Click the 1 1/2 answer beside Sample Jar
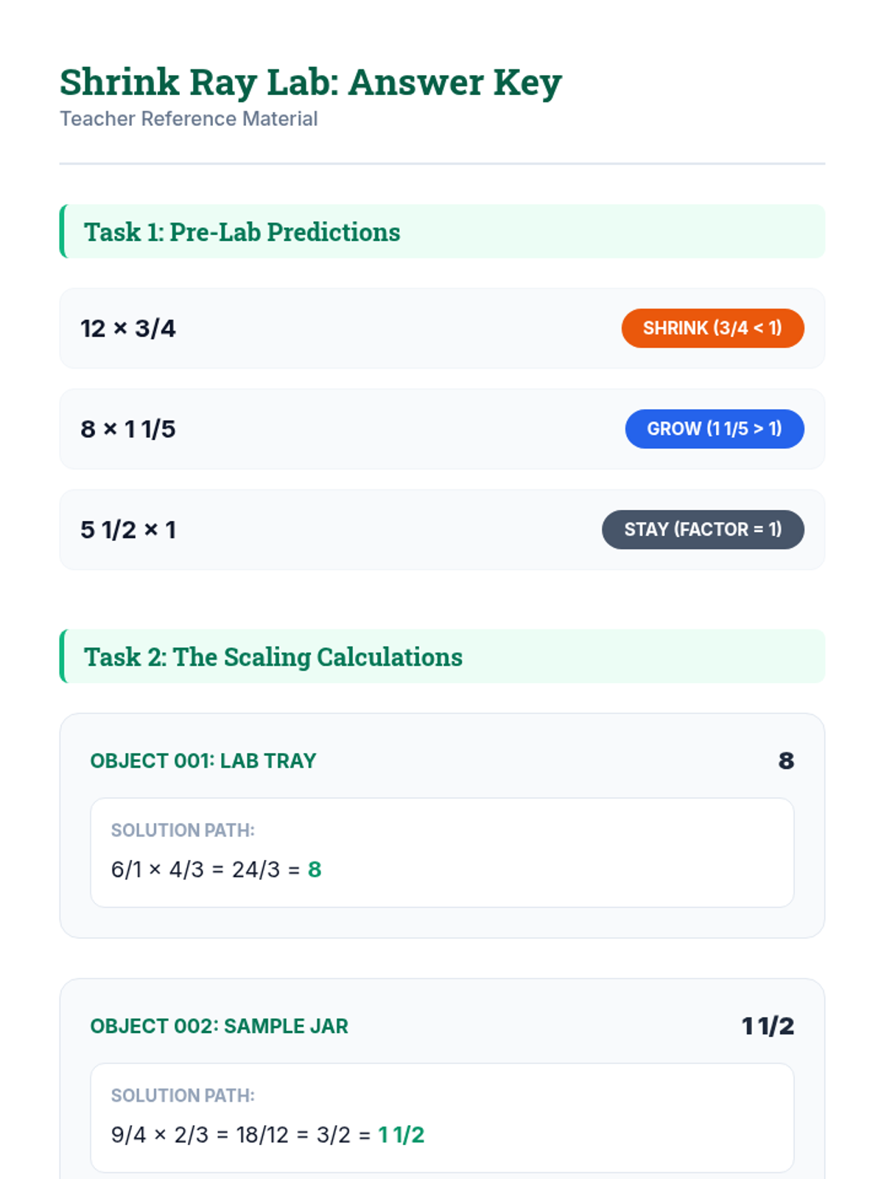The image size is (884, 1179). 768,1026
